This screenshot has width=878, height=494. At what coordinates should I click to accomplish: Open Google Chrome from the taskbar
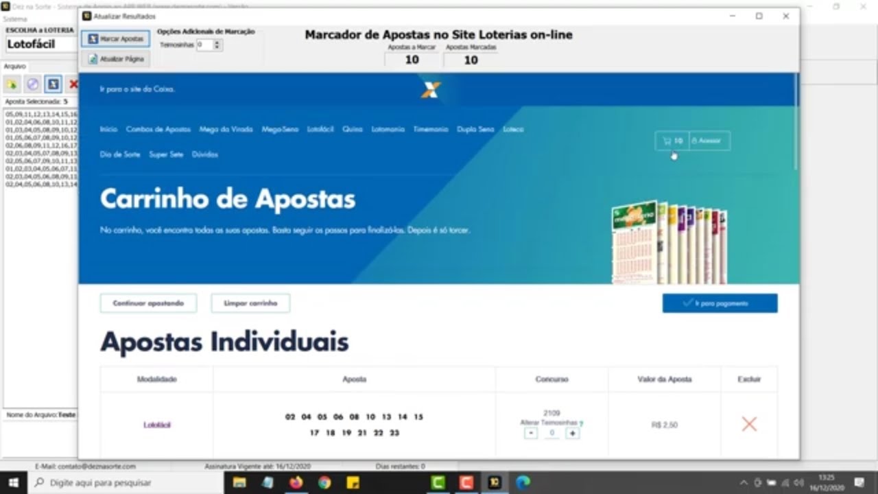pyautogui.click(x=324, y=482)
